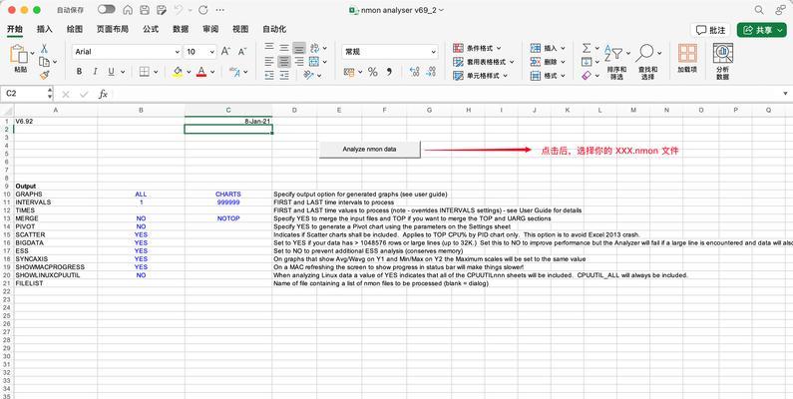Switch to the 绘图 ribbon tab

click(75, 29)
